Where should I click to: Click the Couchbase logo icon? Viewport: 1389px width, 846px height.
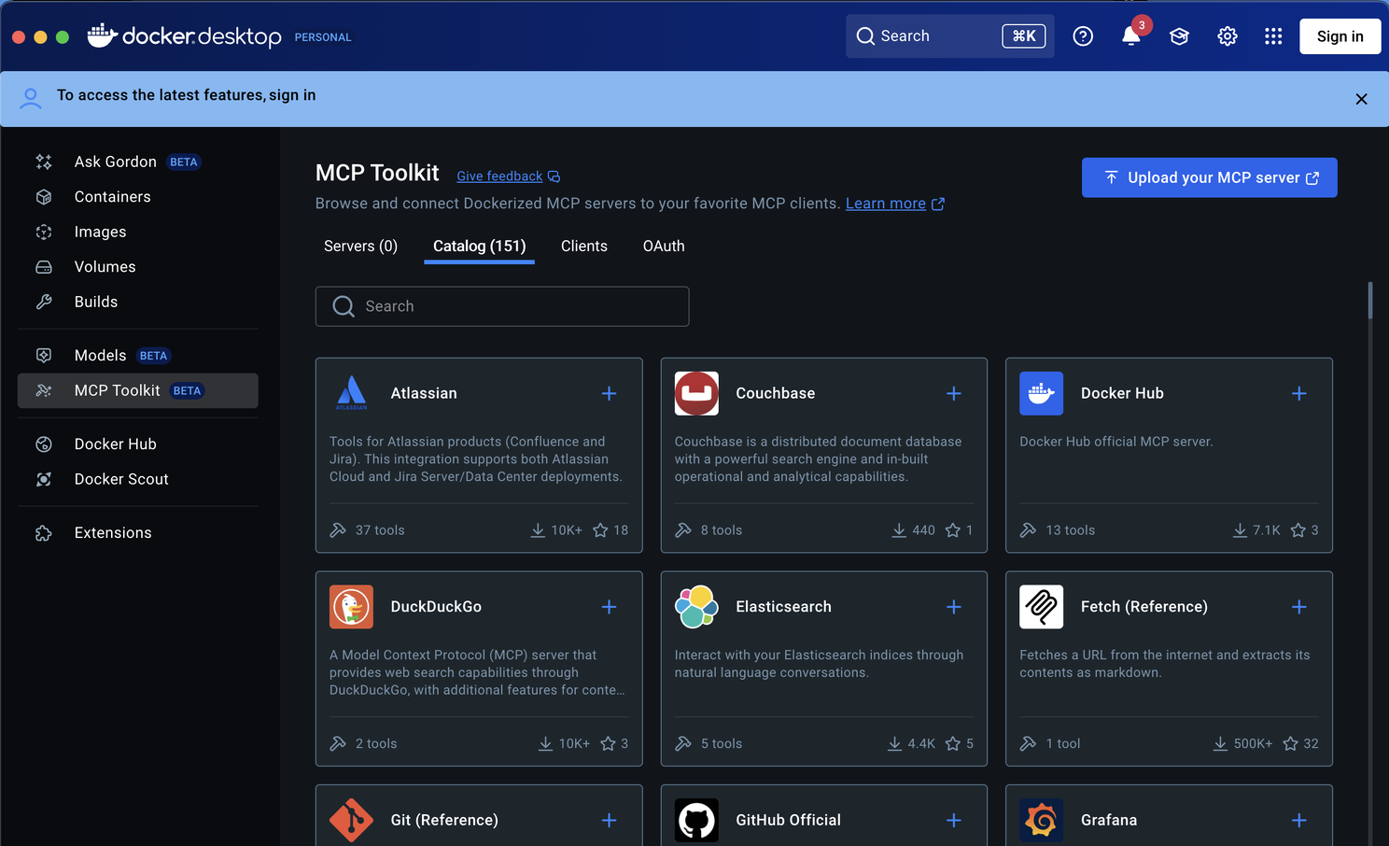tap(696, 393)
